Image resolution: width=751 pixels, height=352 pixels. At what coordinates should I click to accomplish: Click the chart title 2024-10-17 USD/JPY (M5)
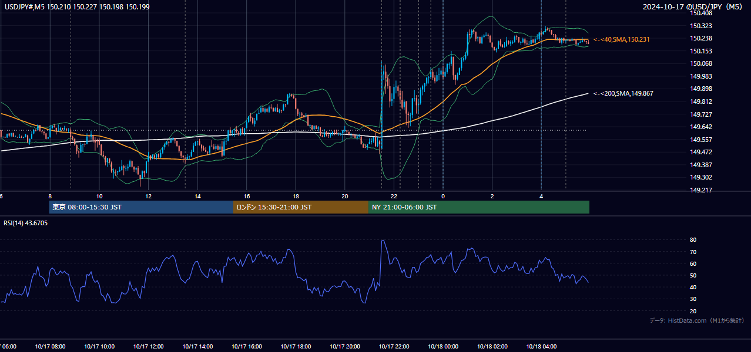click(x=693, y=6)
